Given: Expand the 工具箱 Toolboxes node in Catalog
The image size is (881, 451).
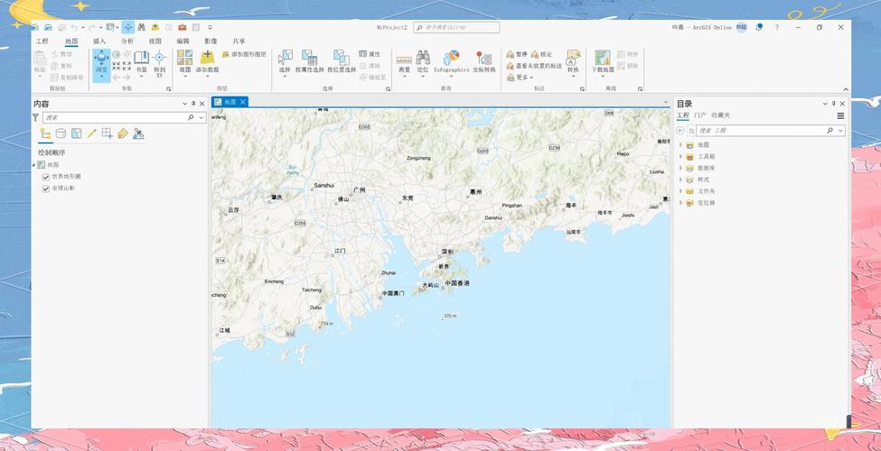Looking at the screenshot, I should [680, 157].
